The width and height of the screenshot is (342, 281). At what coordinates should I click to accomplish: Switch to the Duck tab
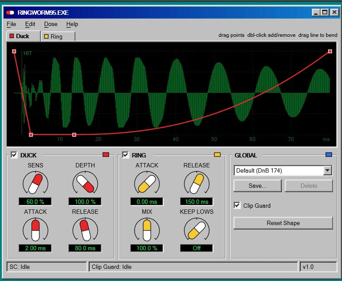[23, 36]
